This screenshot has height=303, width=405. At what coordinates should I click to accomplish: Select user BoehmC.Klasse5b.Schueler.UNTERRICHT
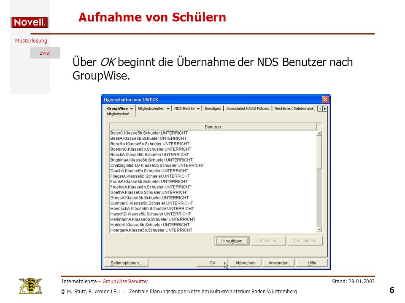click(x=151, y=149)
